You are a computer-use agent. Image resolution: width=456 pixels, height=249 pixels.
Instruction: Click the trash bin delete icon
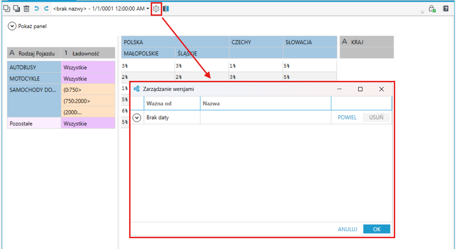(x=27, y=9)
